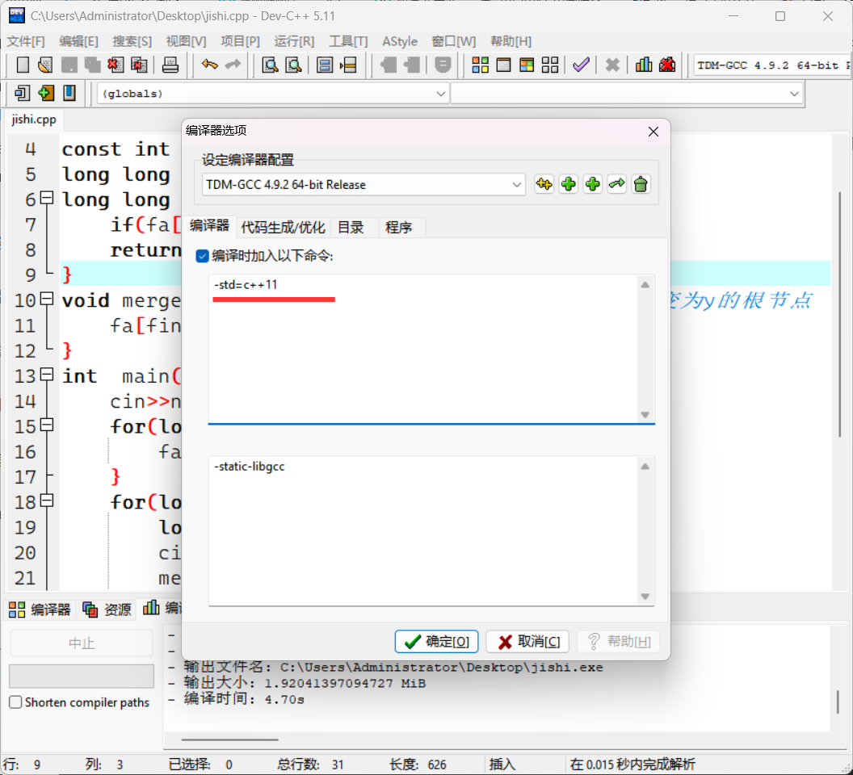Open the (globals) scope dropdown
Image resolution: width=853 pixels, height=775 pixels.
273,94
